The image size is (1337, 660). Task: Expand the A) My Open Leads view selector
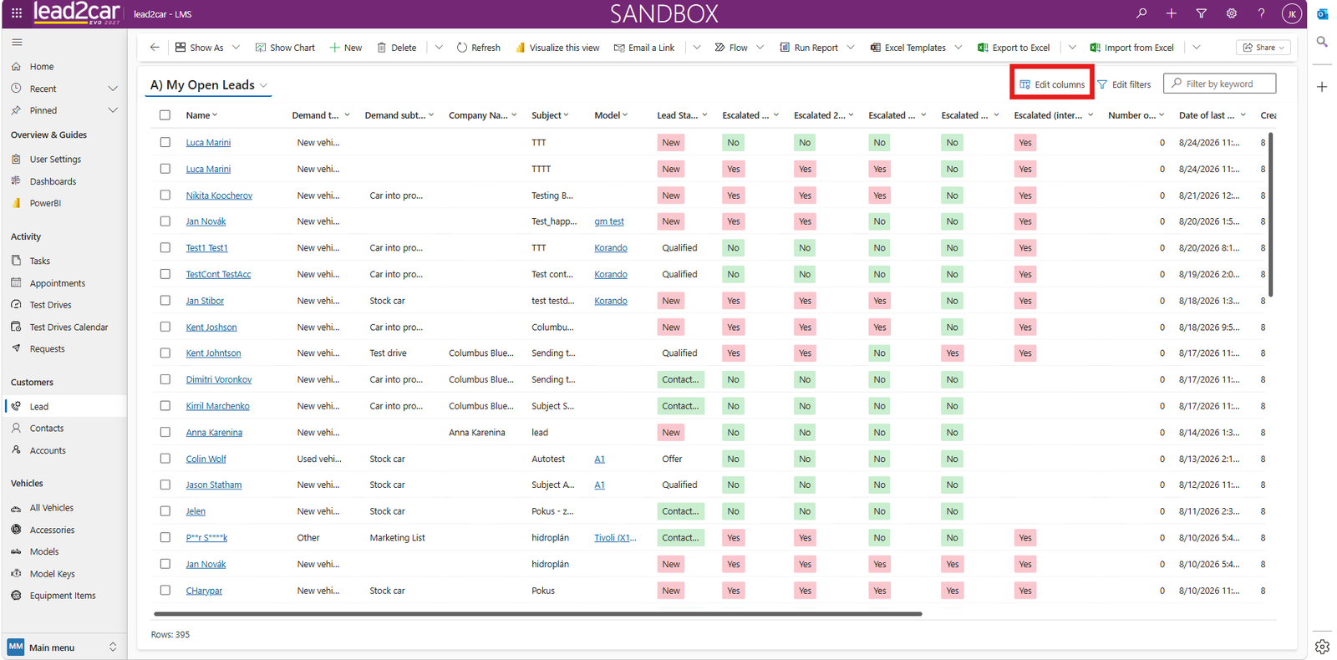tap(210, 85)
